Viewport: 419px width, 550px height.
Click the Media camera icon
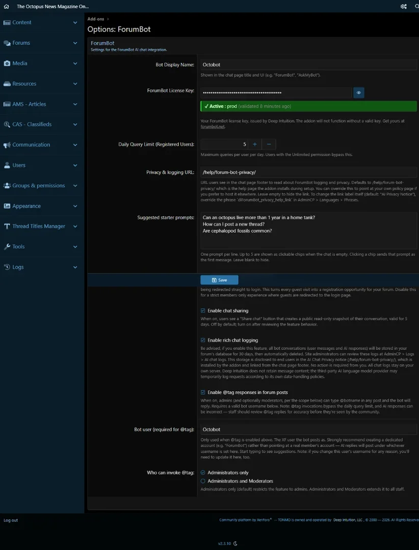pos(7,63)
